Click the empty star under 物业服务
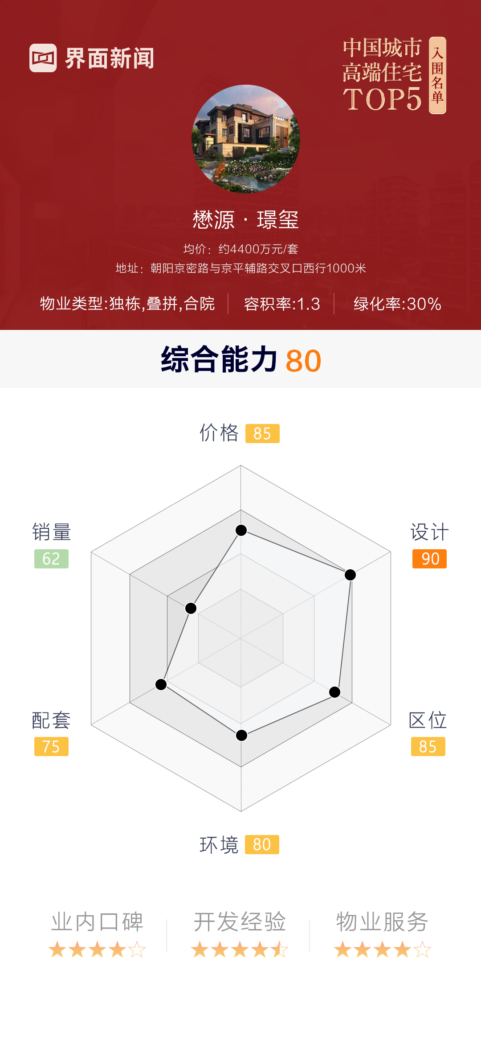481x1045 pixels. 422,950
